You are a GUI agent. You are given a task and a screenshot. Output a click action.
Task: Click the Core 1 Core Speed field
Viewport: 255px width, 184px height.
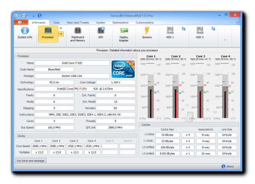click(x=40, y=146)
